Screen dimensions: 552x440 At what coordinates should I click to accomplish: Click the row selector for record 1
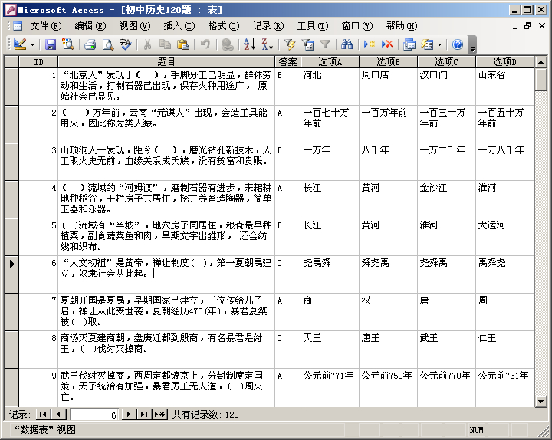coord(11,87)
